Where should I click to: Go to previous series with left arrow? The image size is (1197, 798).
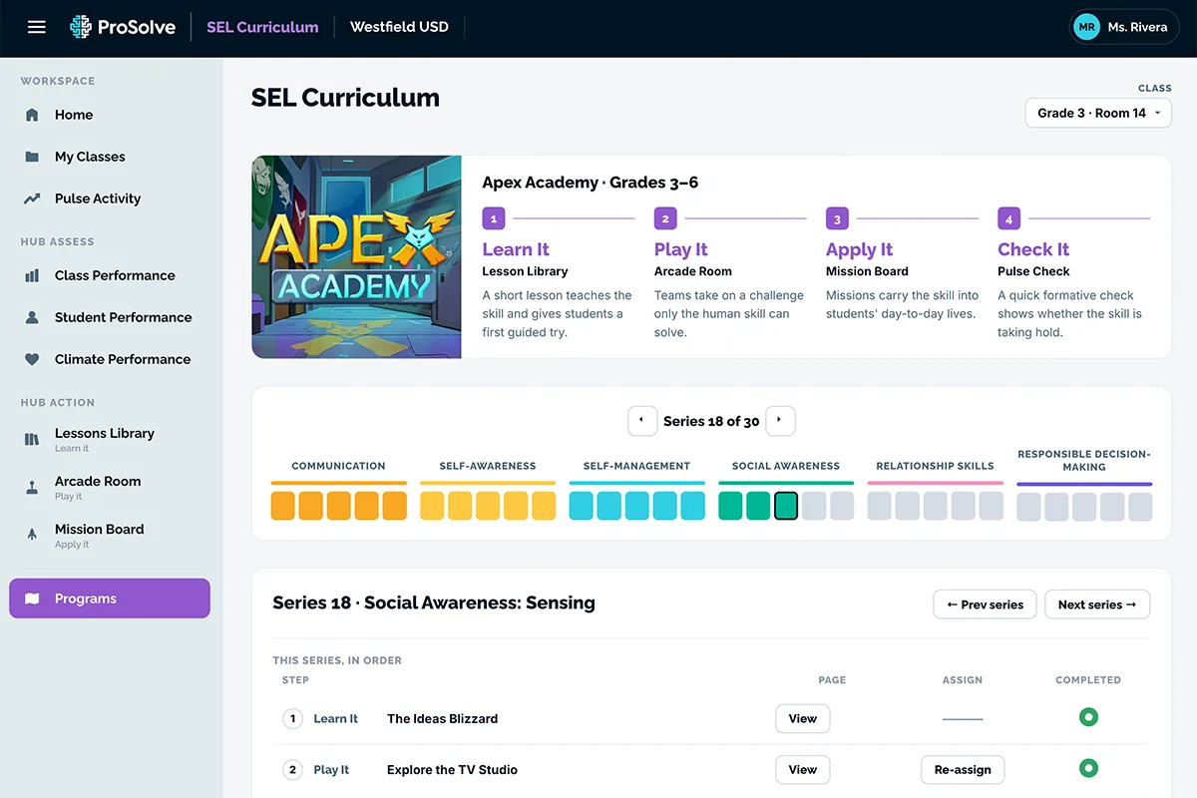(642, 421)
